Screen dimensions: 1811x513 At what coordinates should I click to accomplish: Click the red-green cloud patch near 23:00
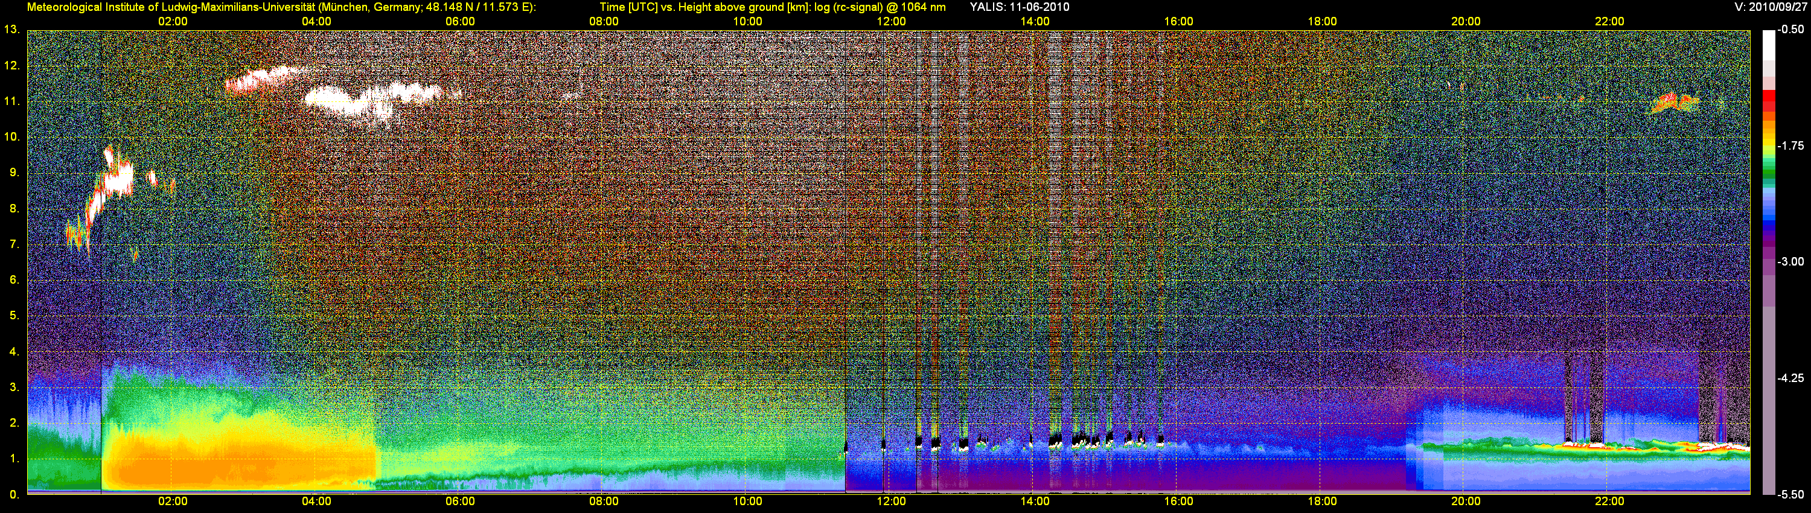1675,104
